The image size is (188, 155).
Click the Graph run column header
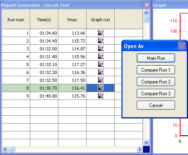click(x=100, y=19)
